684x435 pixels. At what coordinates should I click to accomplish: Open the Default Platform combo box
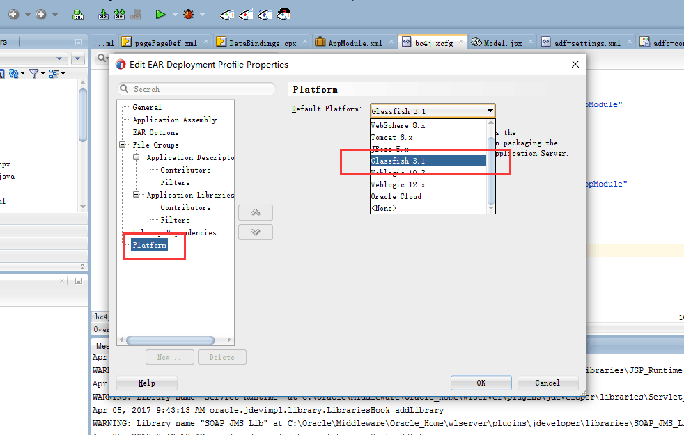(x=433, y=111)
